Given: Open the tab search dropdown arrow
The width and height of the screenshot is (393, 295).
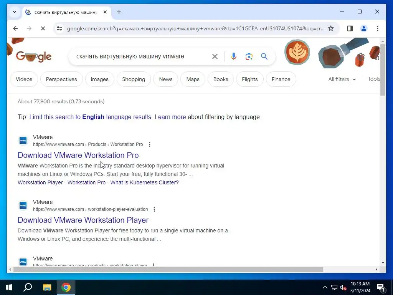Looking at the screenshot, I should coord(15,12).
